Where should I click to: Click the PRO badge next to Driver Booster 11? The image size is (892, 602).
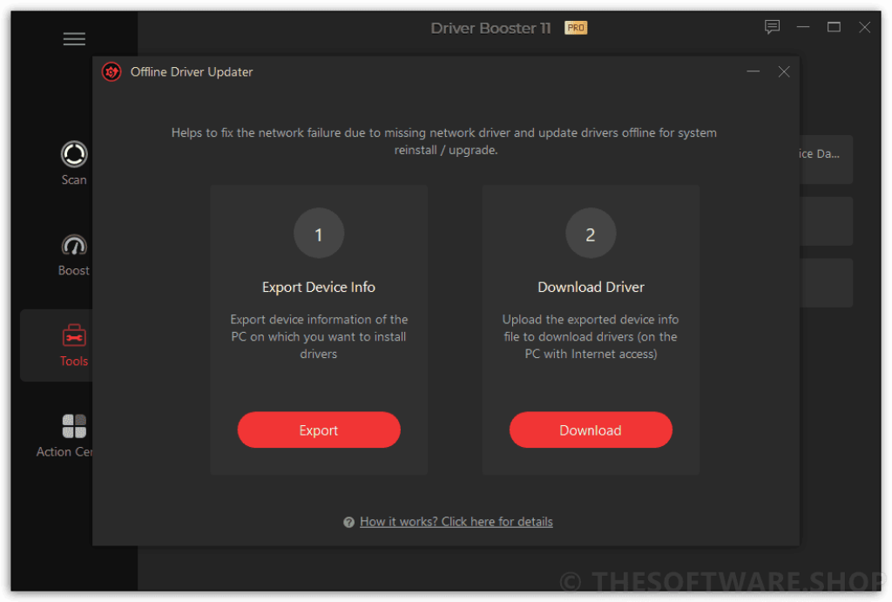point(576,27)
